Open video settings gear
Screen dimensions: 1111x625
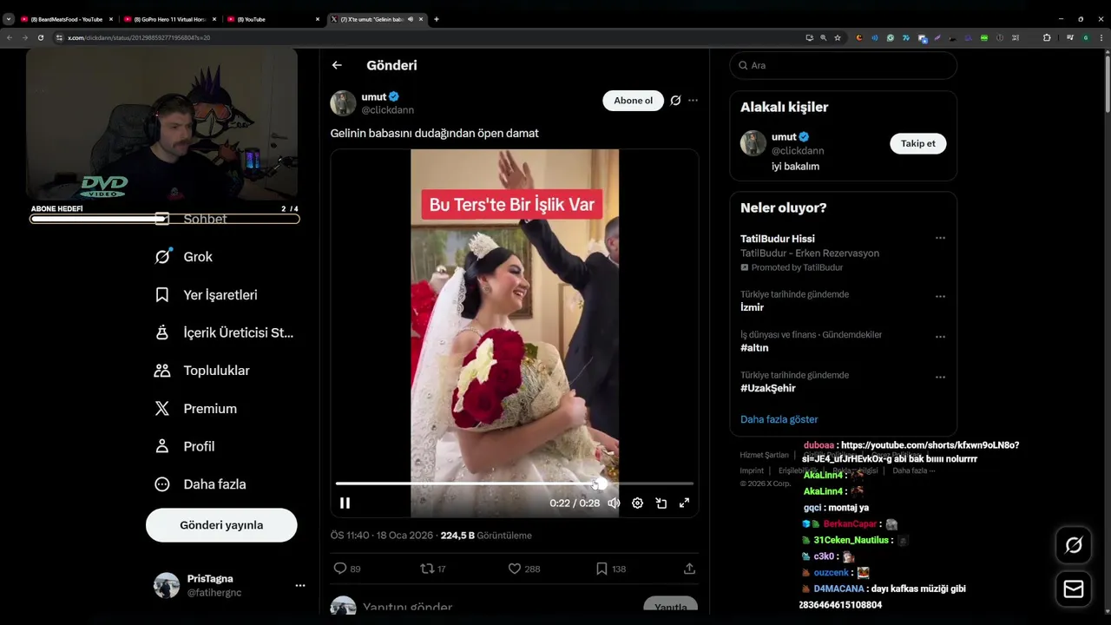click(637, 503)
